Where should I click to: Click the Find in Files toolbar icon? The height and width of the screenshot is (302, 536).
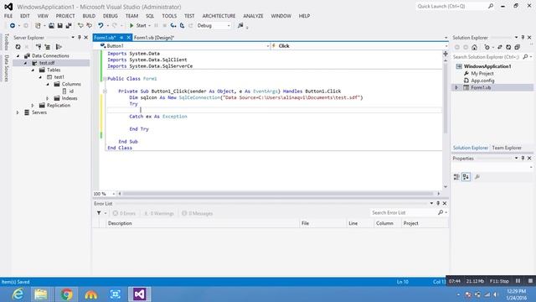(240, 26)
